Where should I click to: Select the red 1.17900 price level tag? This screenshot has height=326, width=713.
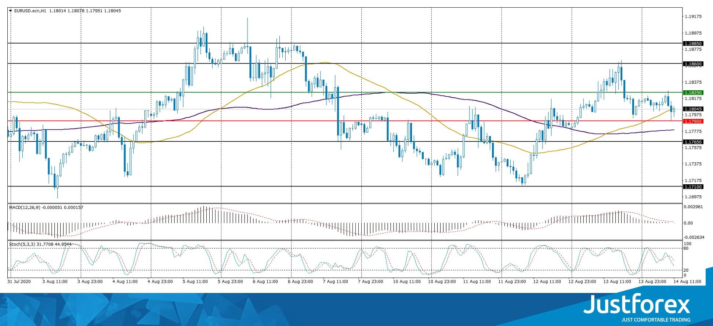[693, 121]
